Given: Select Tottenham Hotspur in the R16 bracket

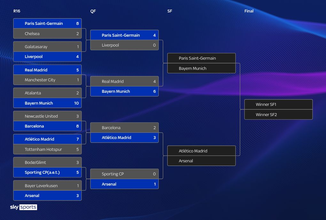Looking at the screenshot, I should click(x=47, y=149).
